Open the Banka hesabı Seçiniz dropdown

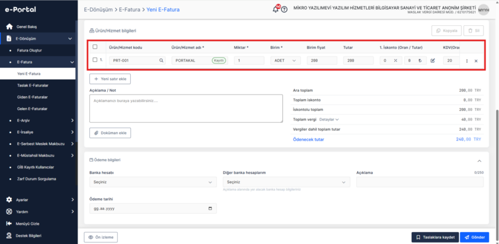click(x=153, y=182)
